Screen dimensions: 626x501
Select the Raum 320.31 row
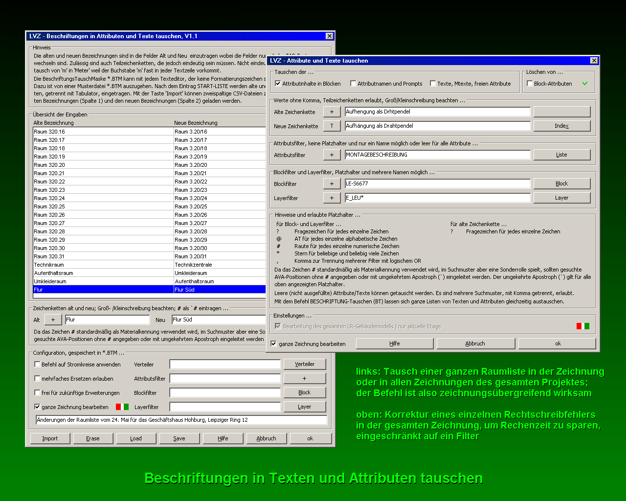click(x=149, y=256)
